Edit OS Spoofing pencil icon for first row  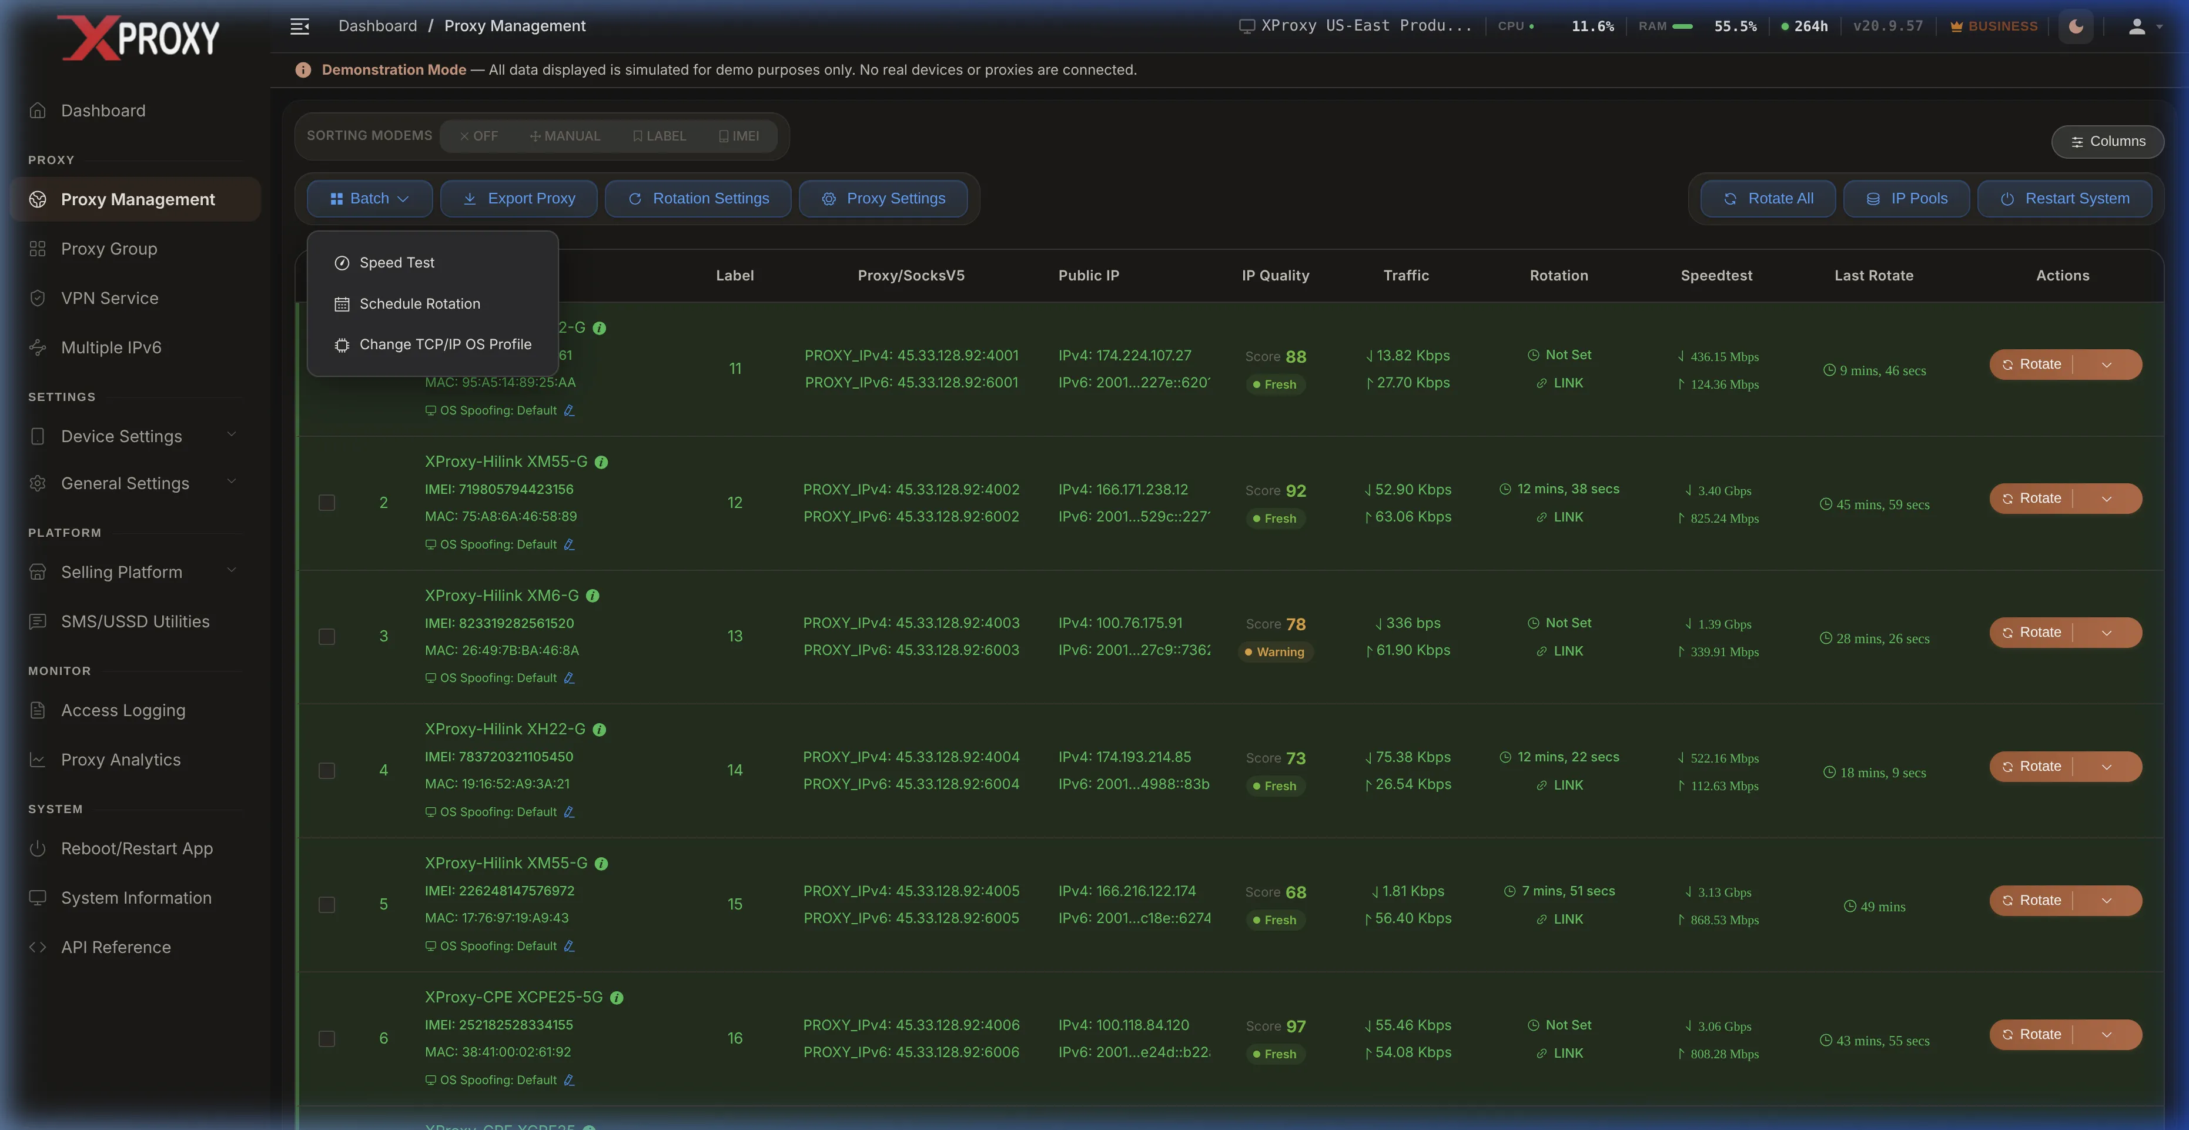[570, 410]
